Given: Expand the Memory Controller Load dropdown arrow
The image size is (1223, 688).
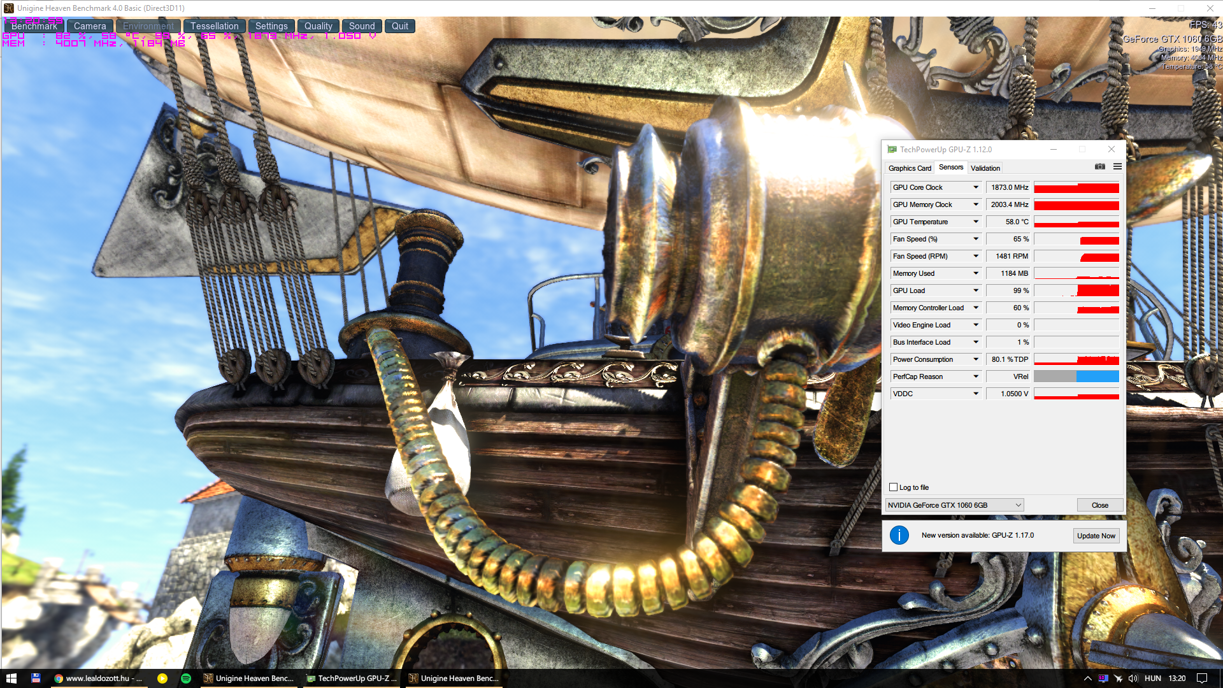Looking at the screenshot, I should click(x=975, y=308).
